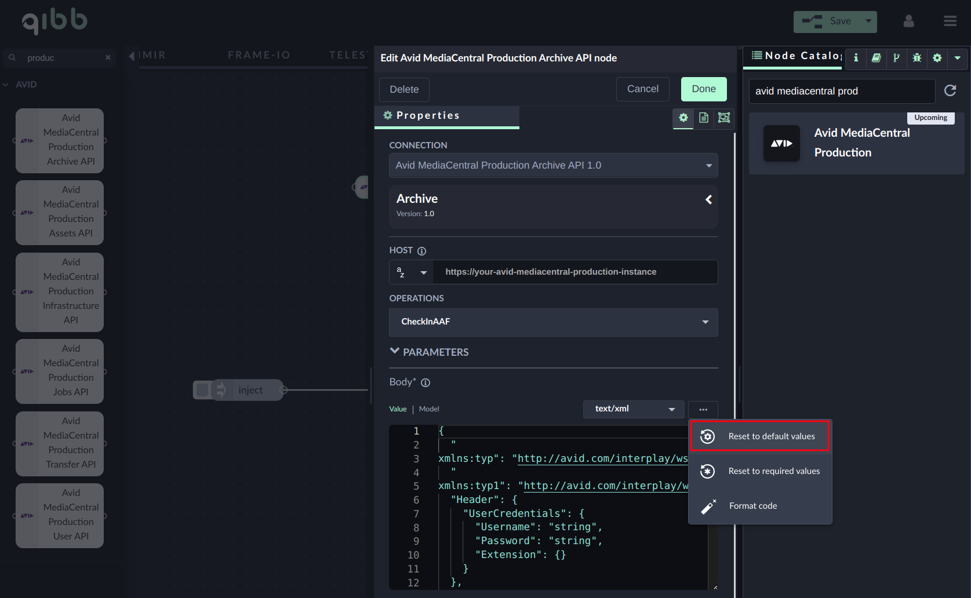Click the Done button
The height and width of the screenshot is (598, 971).
703,89
